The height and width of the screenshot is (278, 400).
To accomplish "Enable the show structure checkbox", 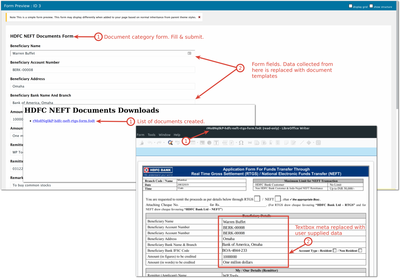I will [x=371, y=5].
